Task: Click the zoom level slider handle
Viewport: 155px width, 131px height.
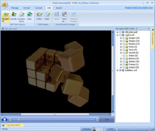Action: point(134,129)
